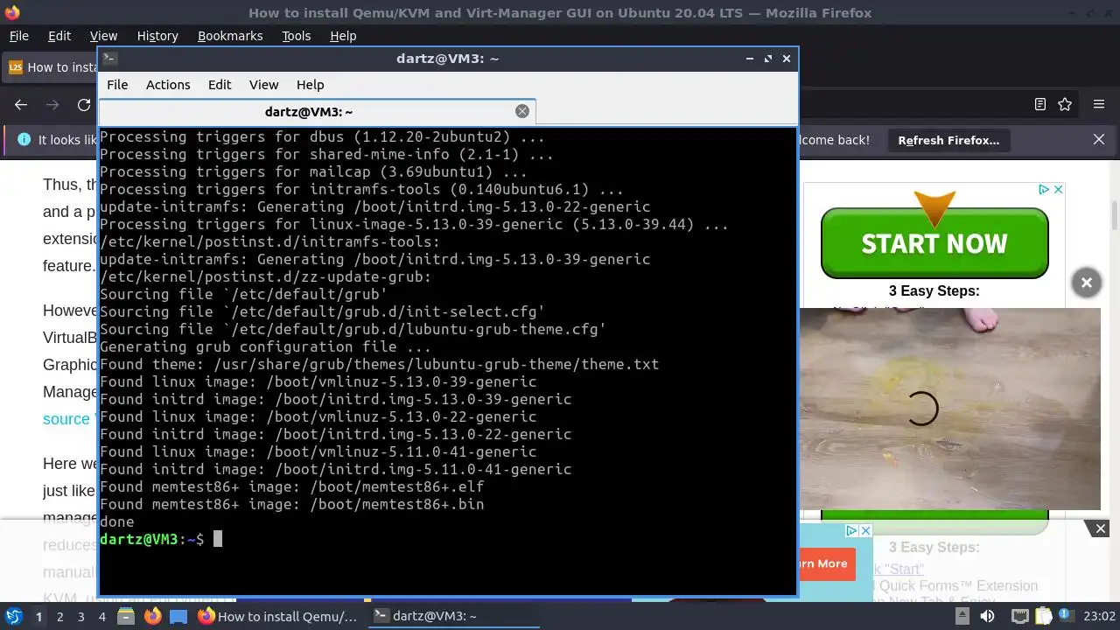Open the Firefox hamburger application menu
Viewport: 1120px width, 630px height.
pyautogui.click(x=1099, y=104)
